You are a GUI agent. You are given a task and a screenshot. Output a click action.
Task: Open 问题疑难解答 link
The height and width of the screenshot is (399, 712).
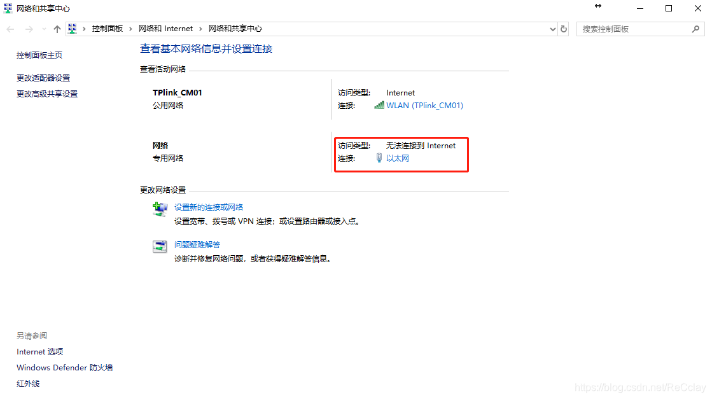pyautogui.click(x=197, y=244)
